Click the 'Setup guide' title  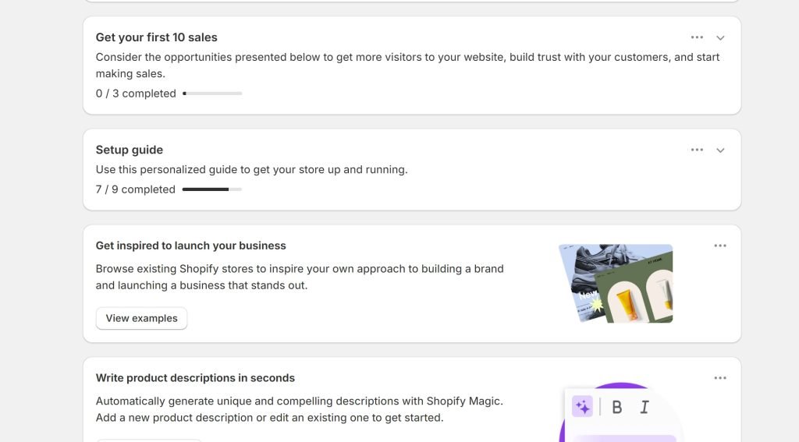129,150
